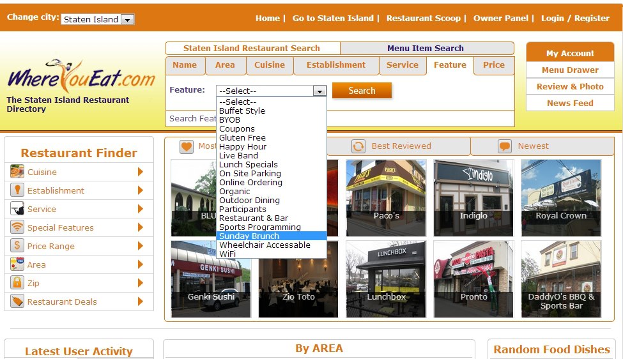
Task: Expand the Zip arrow
Action: [140, 283]
